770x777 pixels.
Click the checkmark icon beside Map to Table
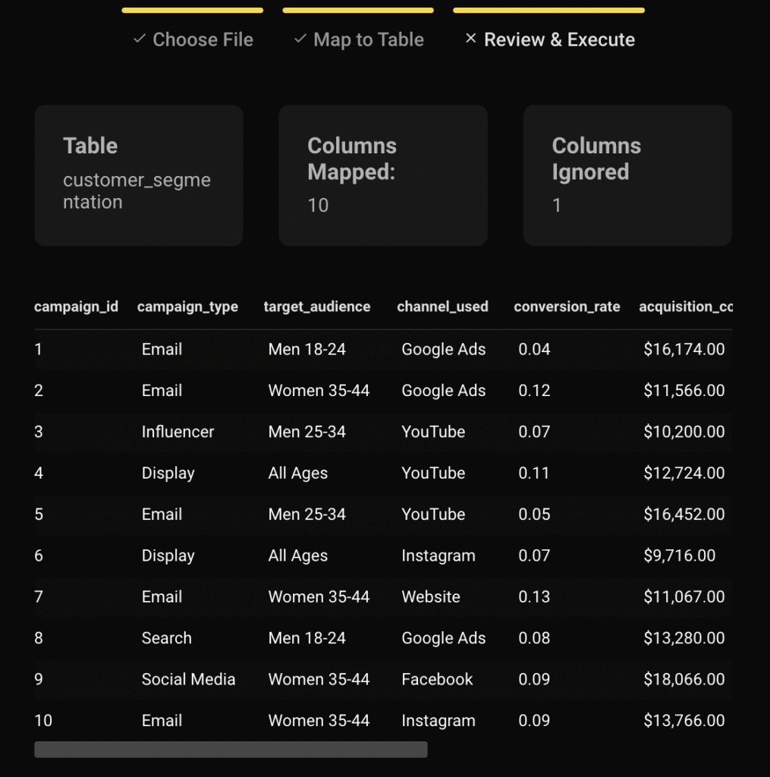(300, 39)
